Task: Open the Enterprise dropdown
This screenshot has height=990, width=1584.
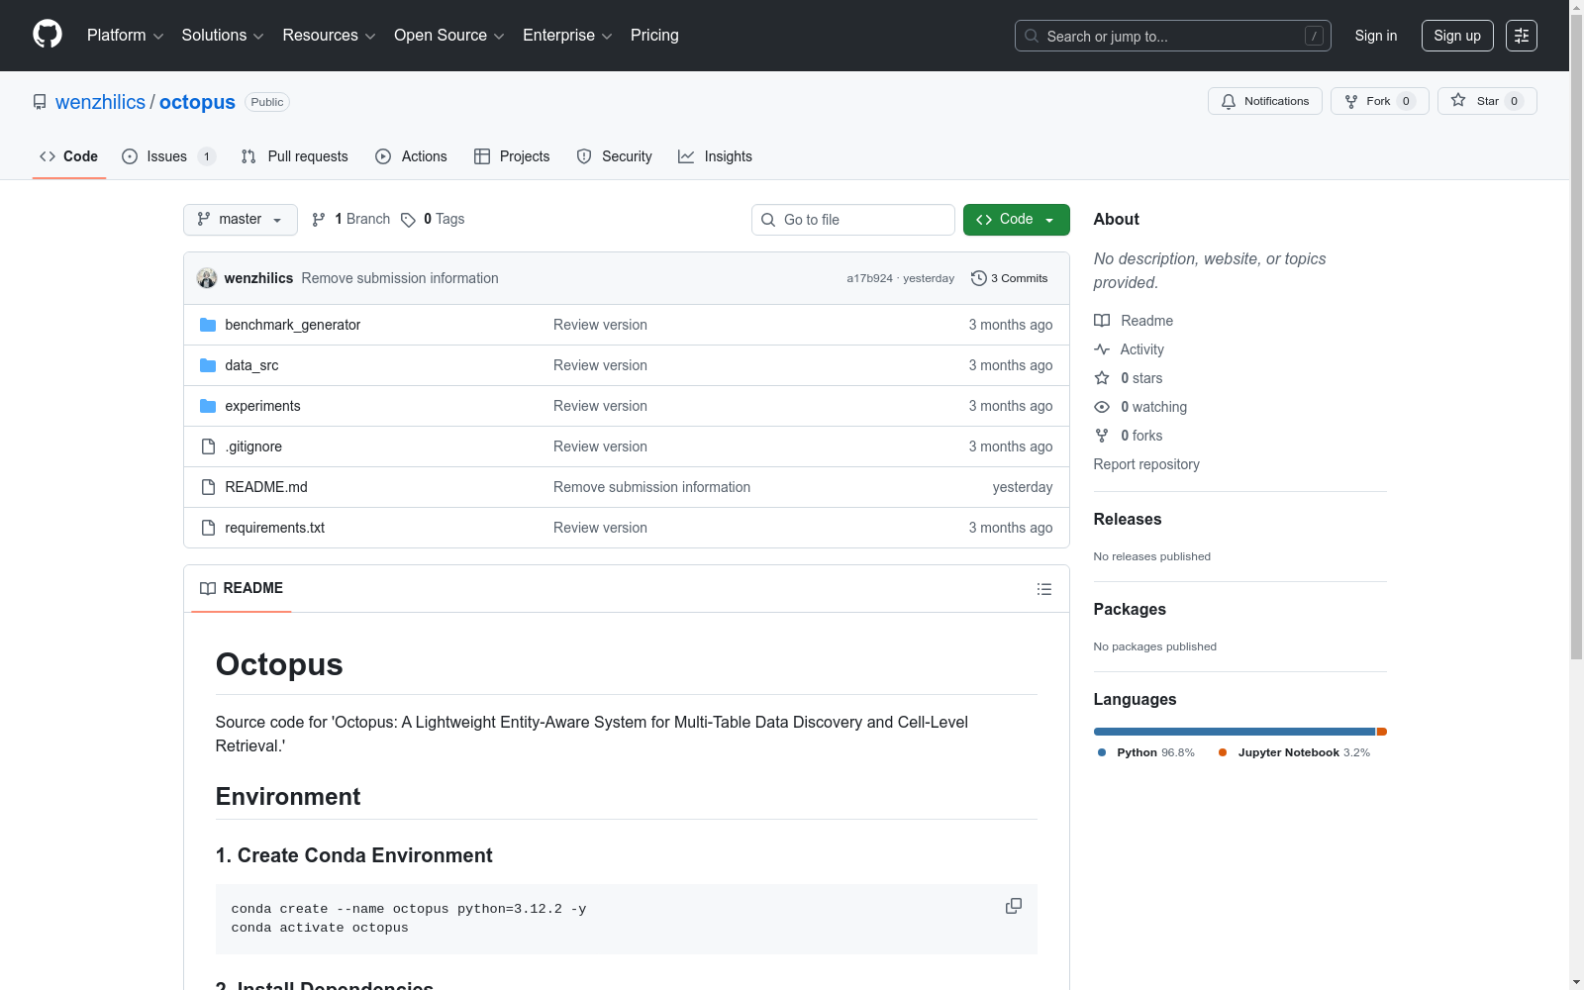Action: pos(567,36)
